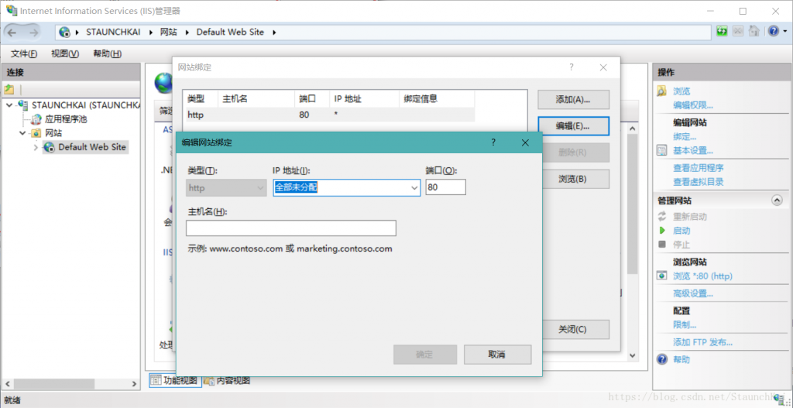Click the 主机名 text input field
The width and height of the screenshot is (793, 408).
[290, 228]
